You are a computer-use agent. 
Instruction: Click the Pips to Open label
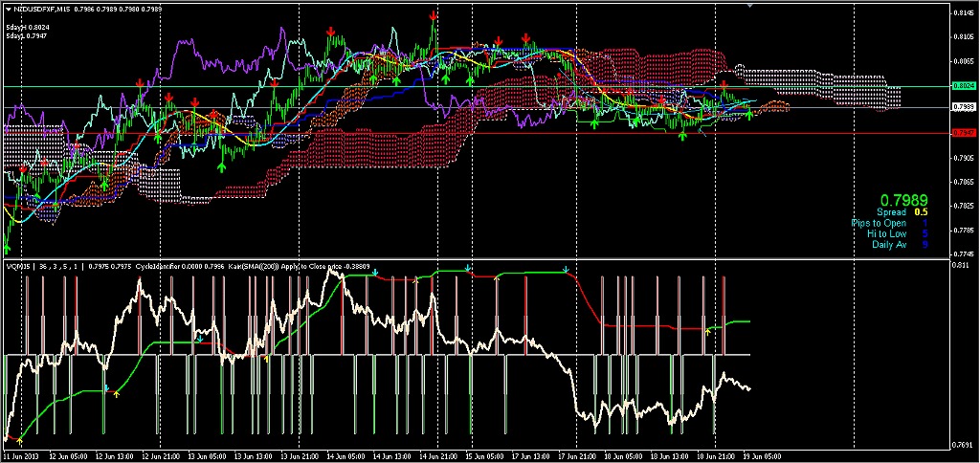878,223
